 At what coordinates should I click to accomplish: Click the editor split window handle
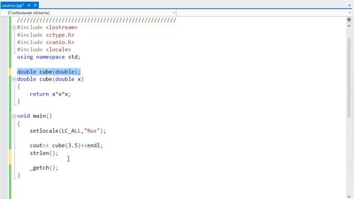pos(349,20)
